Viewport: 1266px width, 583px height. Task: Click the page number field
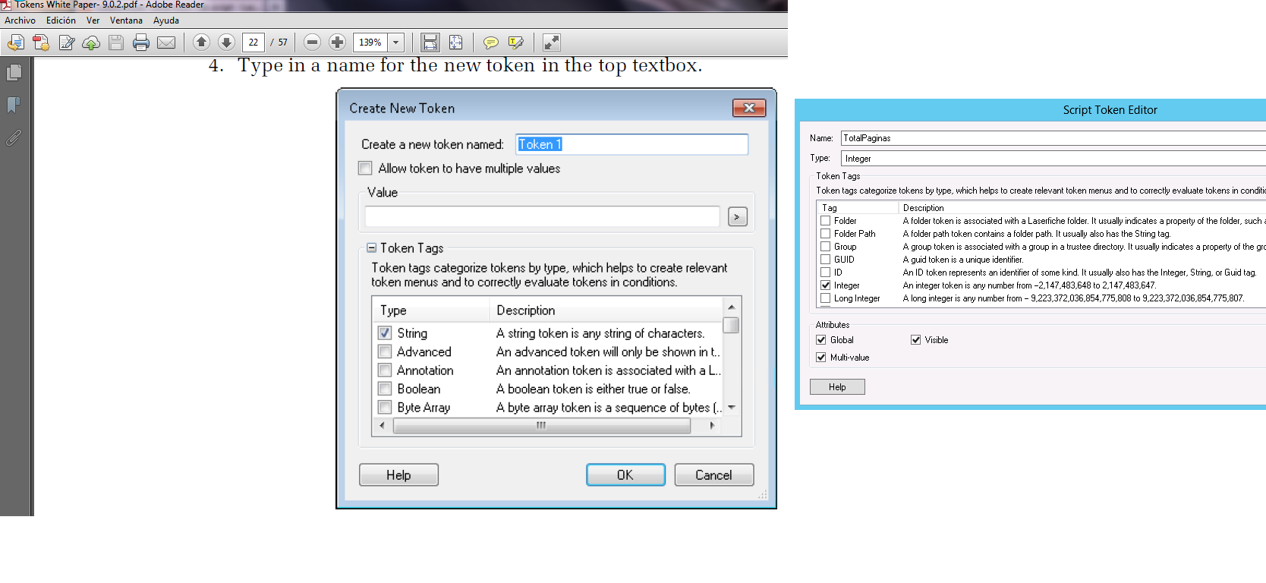(254, 43)
